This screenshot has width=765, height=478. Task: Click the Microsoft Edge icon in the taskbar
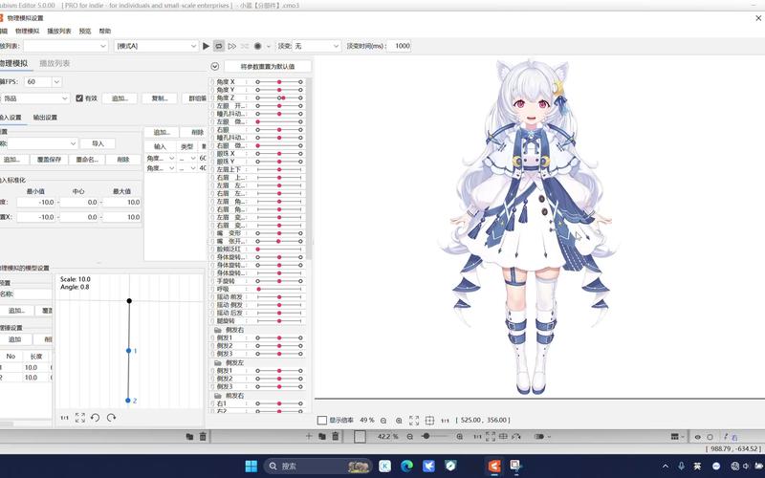[406, 466]
